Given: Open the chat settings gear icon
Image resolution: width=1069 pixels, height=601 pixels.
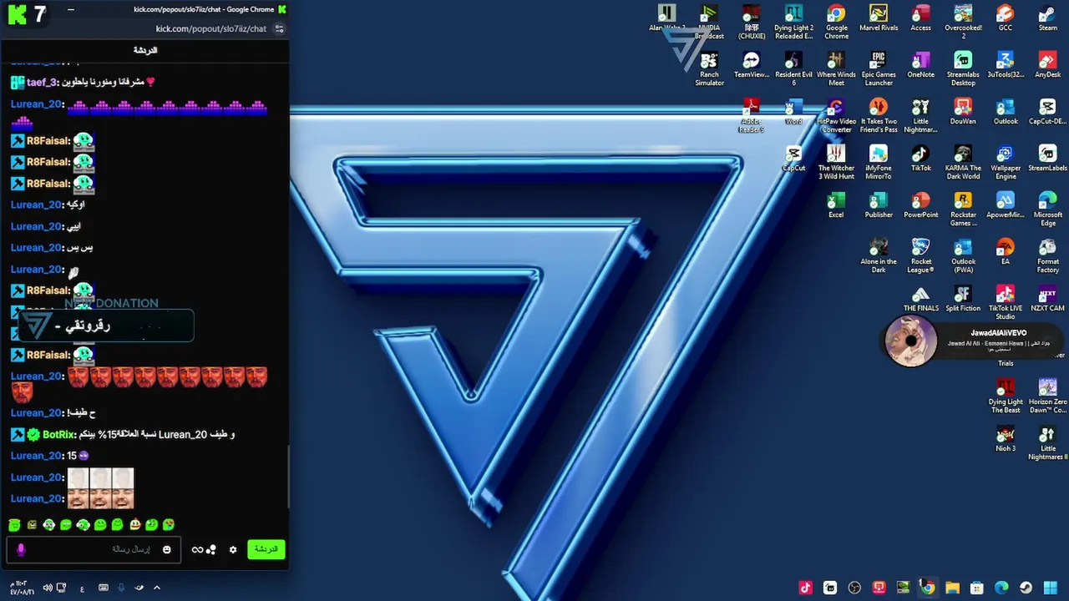Looking at the screenshot, I should [x=233, y=549].
